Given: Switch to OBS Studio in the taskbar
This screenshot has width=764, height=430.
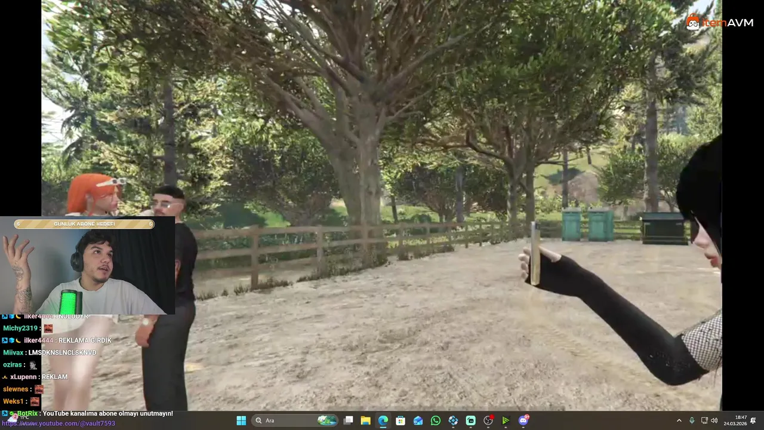Looking at the screenshot, I should 488,420.
